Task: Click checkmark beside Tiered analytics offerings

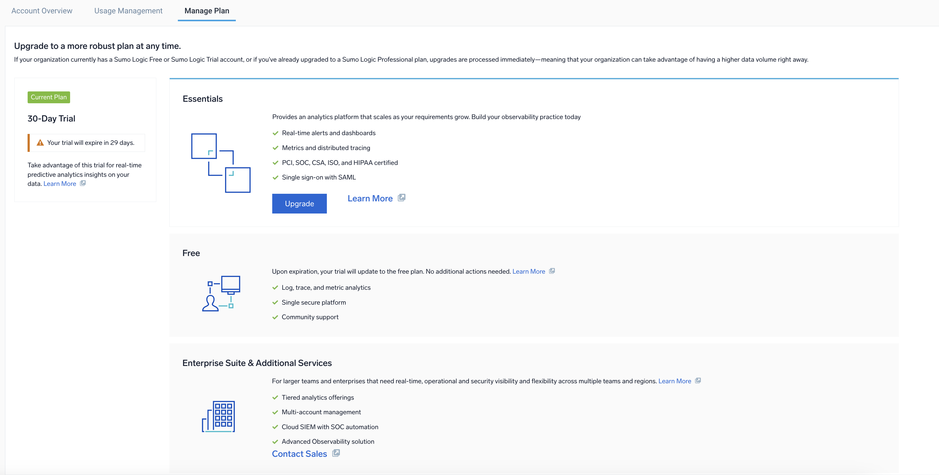Action: 275,398
